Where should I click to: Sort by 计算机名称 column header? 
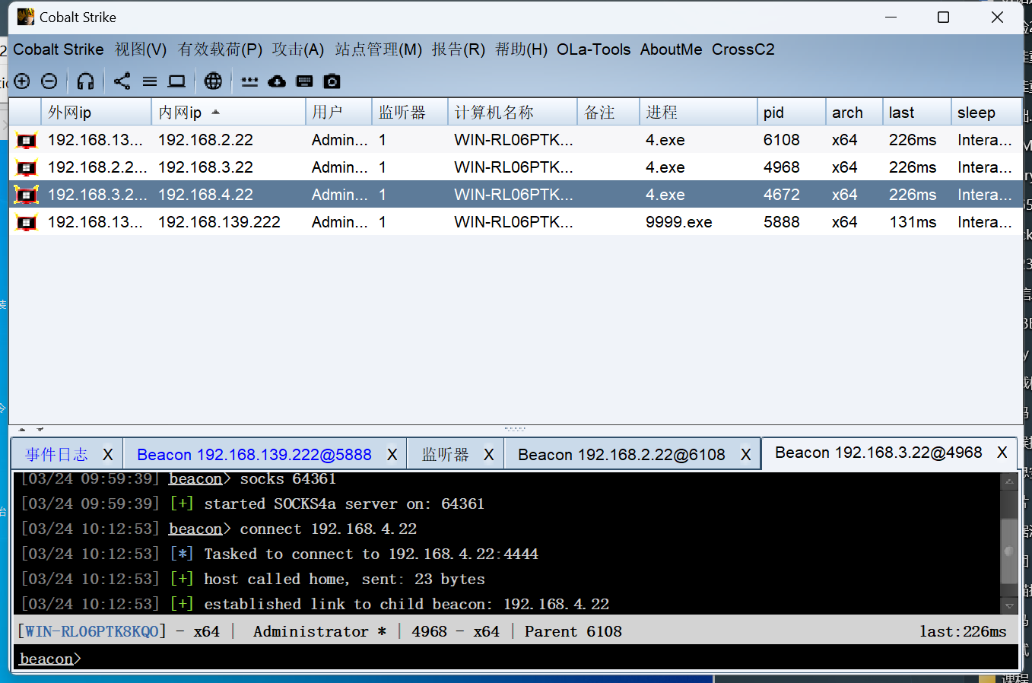[x=513, y=113]
